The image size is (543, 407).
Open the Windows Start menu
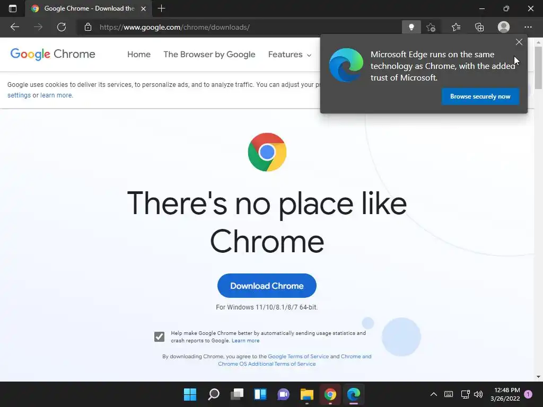click(x=190, y=394)
